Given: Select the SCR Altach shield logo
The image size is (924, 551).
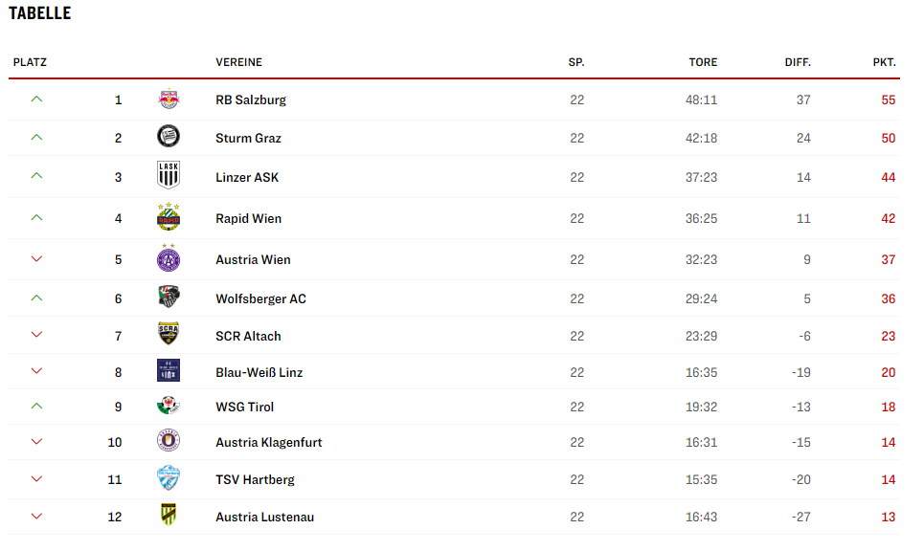Looking at the screenshot, I should click(169, 333).
